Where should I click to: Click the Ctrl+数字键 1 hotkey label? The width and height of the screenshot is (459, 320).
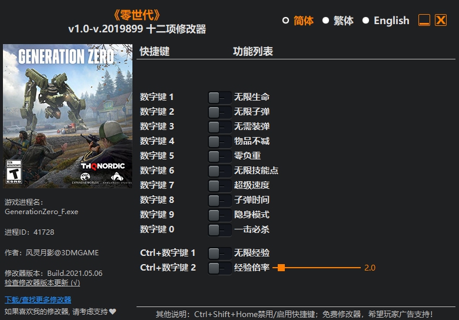(x=168, y=253)
